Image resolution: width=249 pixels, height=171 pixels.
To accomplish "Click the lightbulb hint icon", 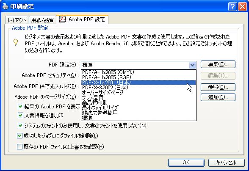I will pos(16,42).
